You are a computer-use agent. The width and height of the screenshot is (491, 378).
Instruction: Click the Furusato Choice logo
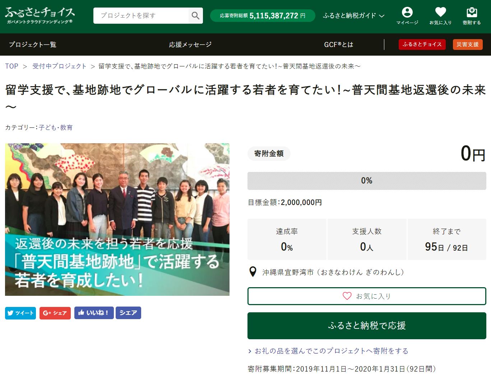[40, 15]
